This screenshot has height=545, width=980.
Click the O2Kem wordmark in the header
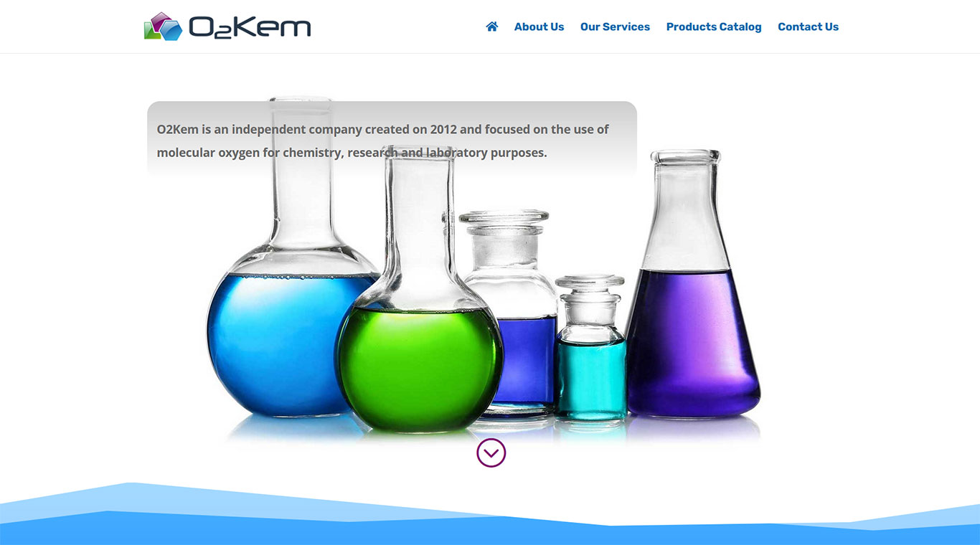point(249,27)
